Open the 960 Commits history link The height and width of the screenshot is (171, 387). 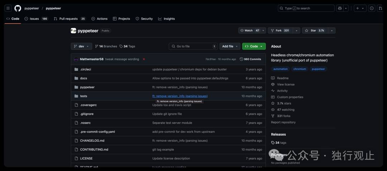pos(250,59)
